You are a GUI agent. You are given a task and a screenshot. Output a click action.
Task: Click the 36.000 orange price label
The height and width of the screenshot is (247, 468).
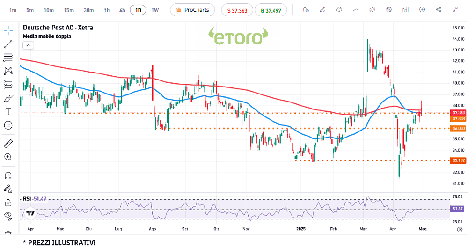coord(459,129)
